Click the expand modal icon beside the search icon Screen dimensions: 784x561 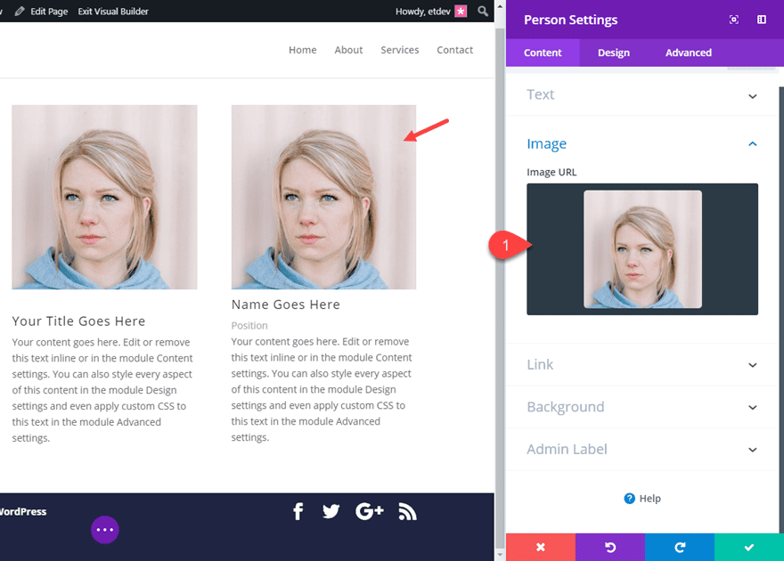tap(759, 20)
